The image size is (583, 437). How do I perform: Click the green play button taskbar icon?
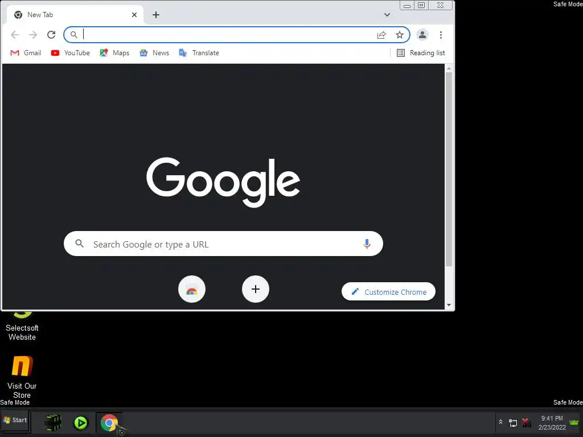81,423
